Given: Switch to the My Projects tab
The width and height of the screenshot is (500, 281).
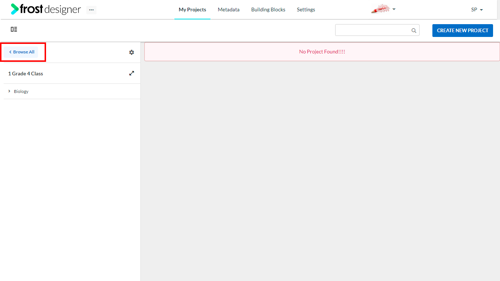Looking at the screenshot, I should click(192, 10).
